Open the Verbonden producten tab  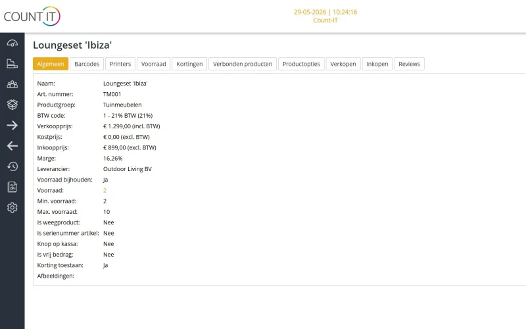[x=243, y=64]
